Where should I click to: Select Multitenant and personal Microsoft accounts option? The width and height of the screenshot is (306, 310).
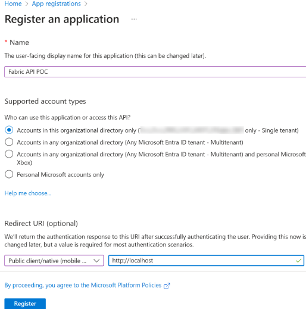coord(9,154)
